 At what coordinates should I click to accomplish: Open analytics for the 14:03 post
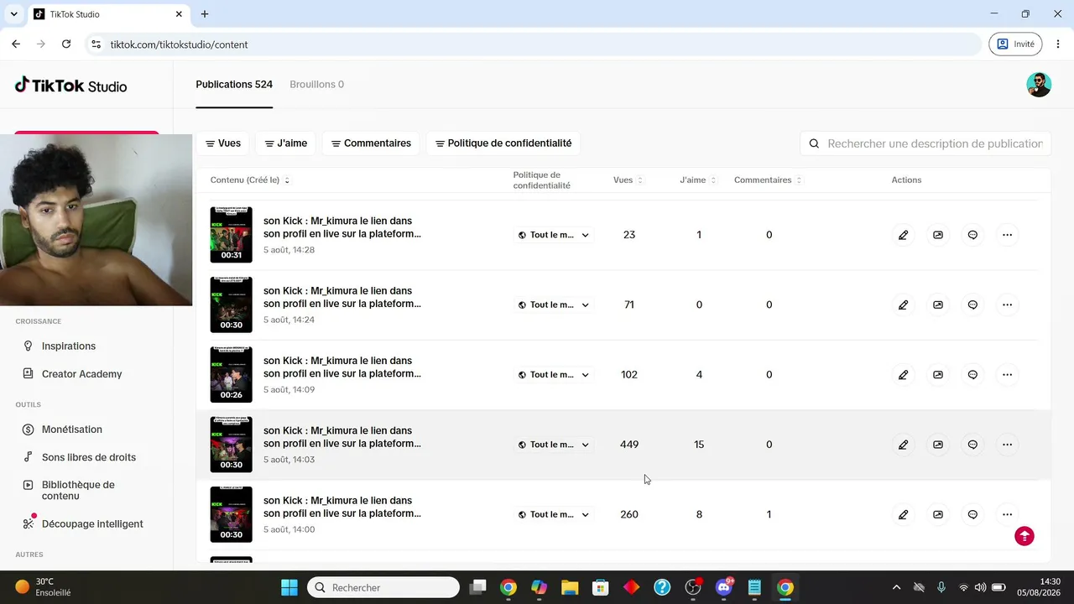click(938, 445)
